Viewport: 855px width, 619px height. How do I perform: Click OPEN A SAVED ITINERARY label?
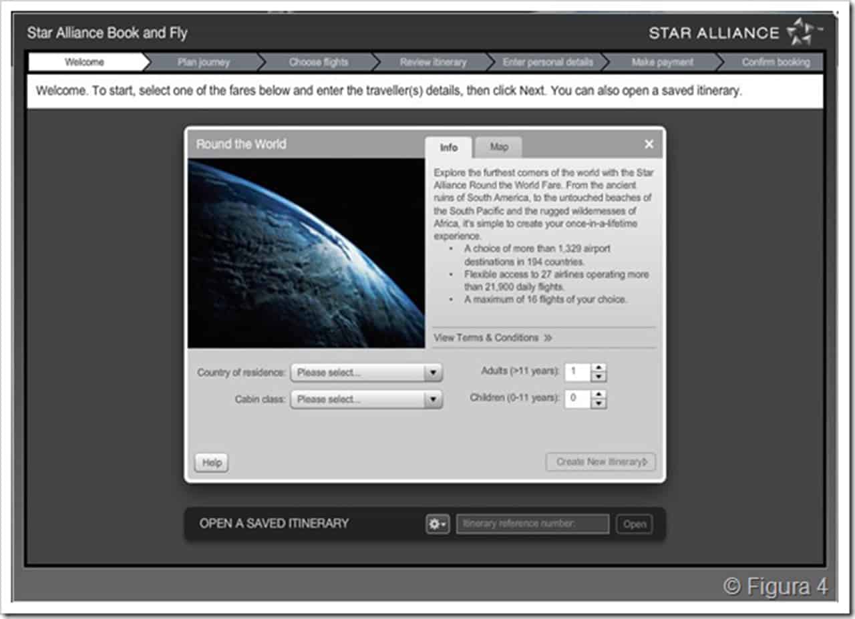click(x=274, y=524)
